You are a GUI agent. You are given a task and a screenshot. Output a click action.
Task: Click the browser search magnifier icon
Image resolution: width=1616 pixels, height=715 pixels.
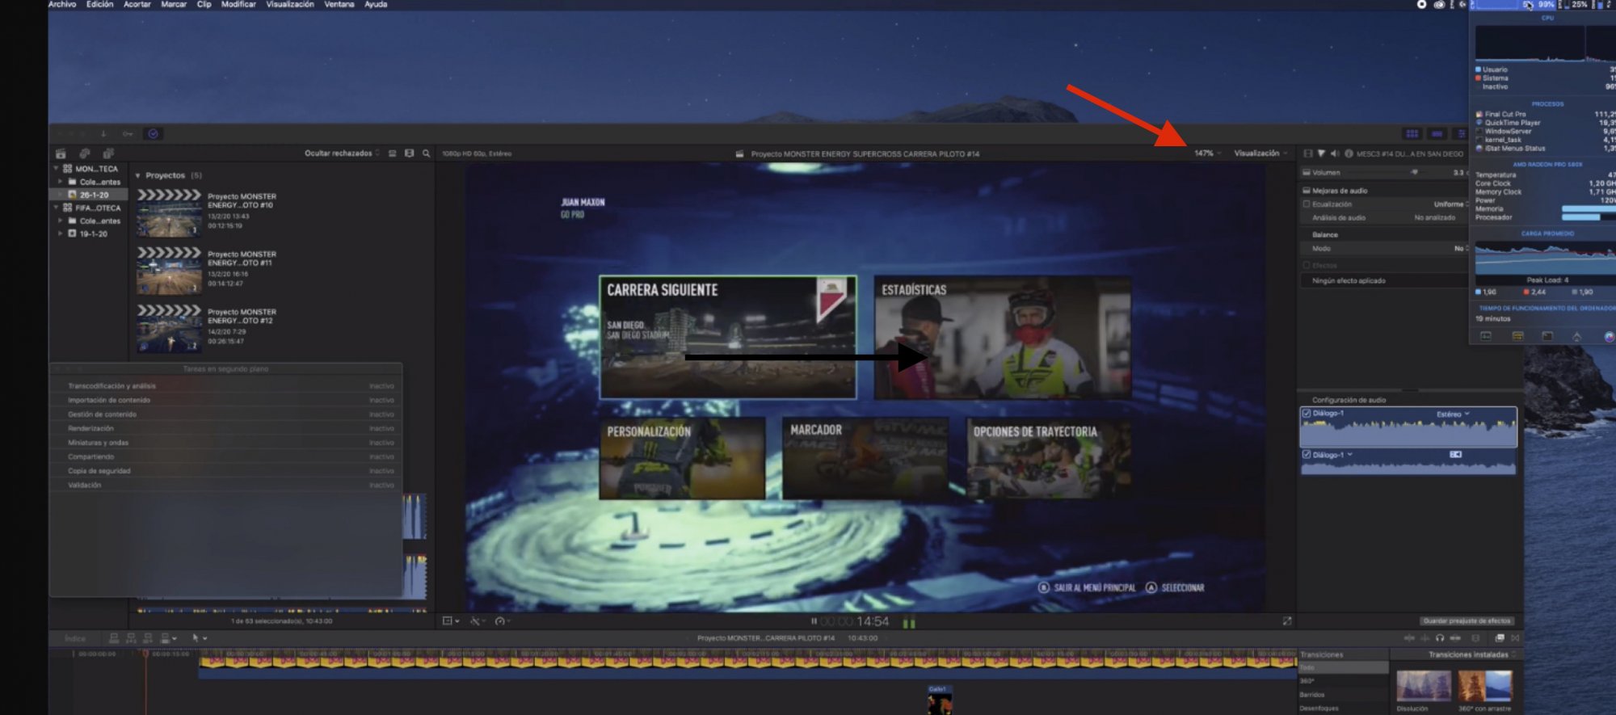click(426, 153)
